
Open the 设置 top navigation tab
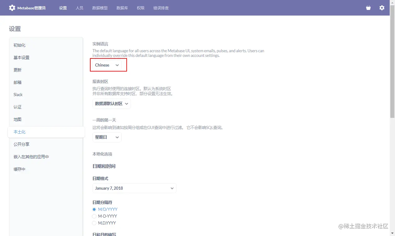click(63, 8)
